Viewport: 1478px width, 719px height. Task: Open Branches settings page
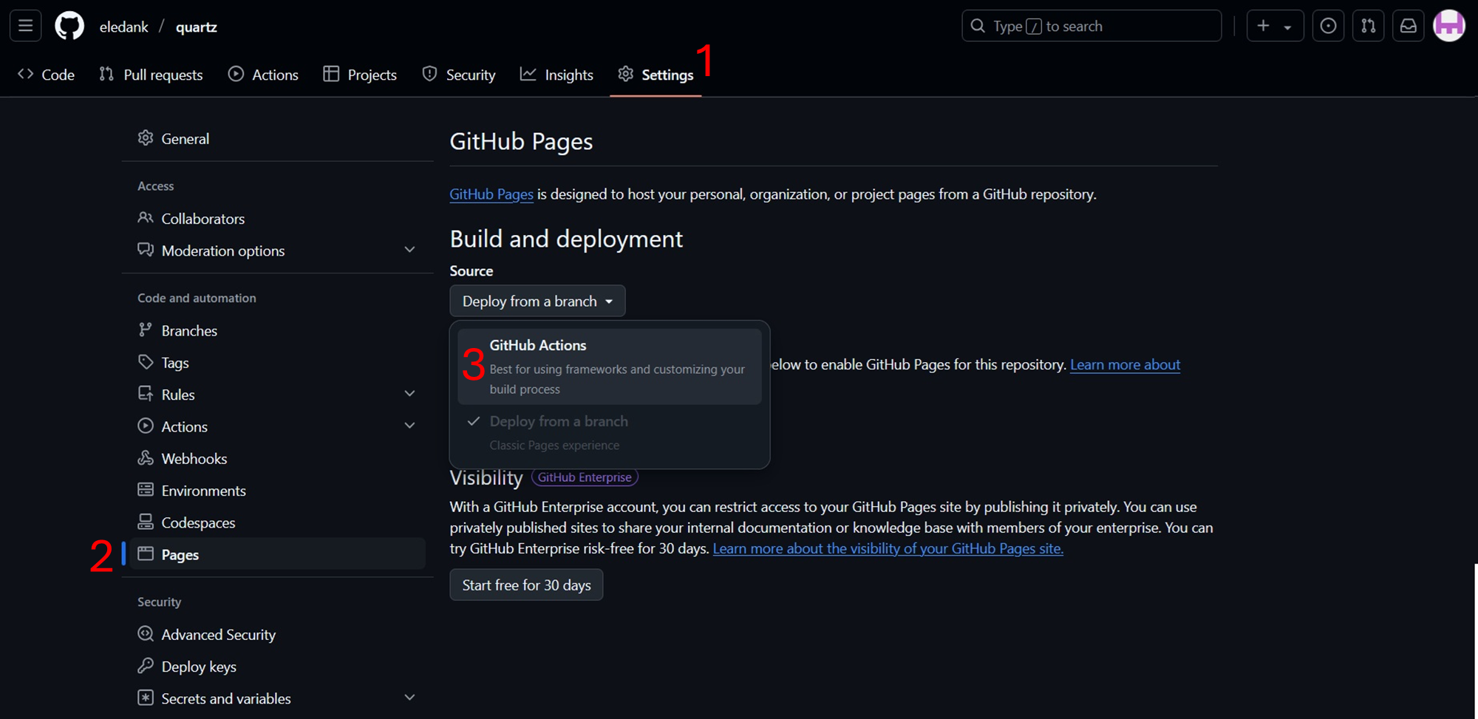278,330
